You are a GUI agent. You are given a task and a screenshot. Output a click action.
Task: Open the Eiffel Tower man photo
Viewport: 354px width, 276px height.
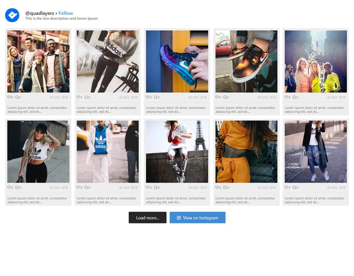click(x=177, y=152)
